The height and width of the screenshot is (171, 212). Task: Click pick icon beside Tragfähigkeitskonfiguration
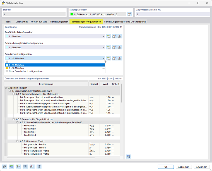(120, 36)
